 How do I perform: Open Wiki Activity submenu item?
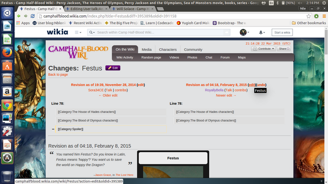[125, 57]
